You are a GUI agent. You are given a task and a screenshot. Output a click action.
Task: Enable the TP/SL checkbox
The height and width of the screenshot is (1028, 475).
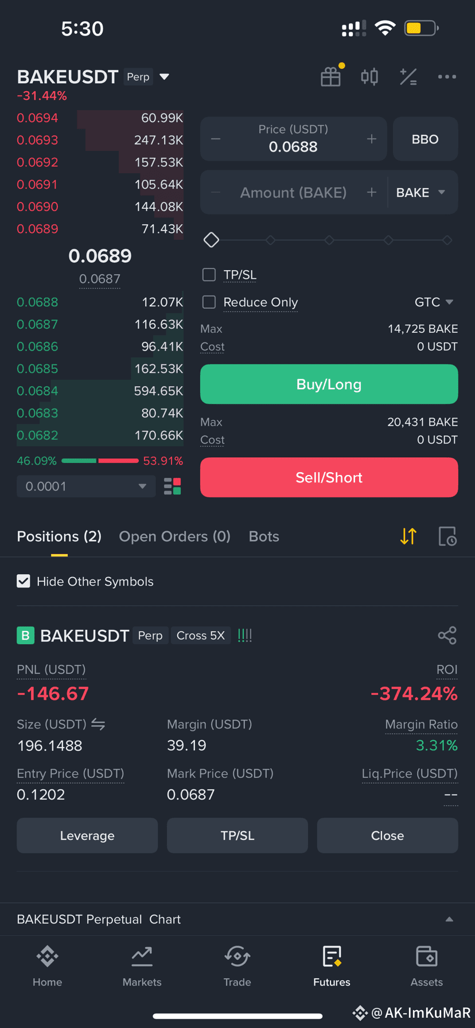click(x=209, y=275)
